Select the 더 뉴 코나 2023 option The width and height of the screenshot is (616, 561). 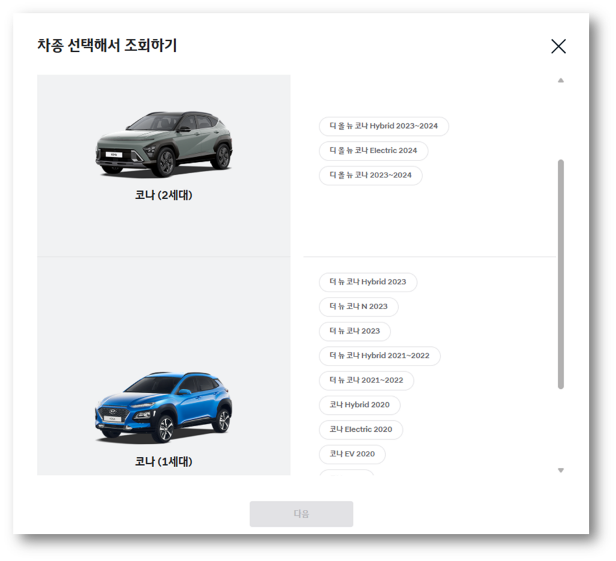[x=354, y=331]
